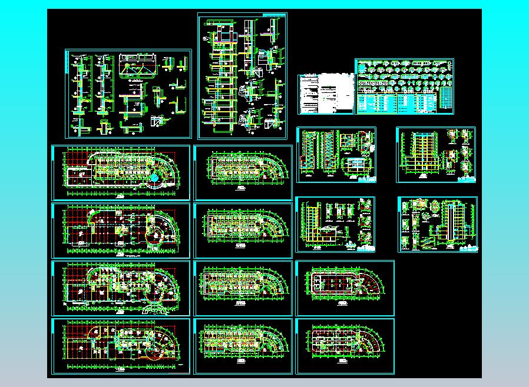Click the arched truss detail drawing
This screenshot has width=529, height=387.
pyautogui.click(x=138, y=66)
